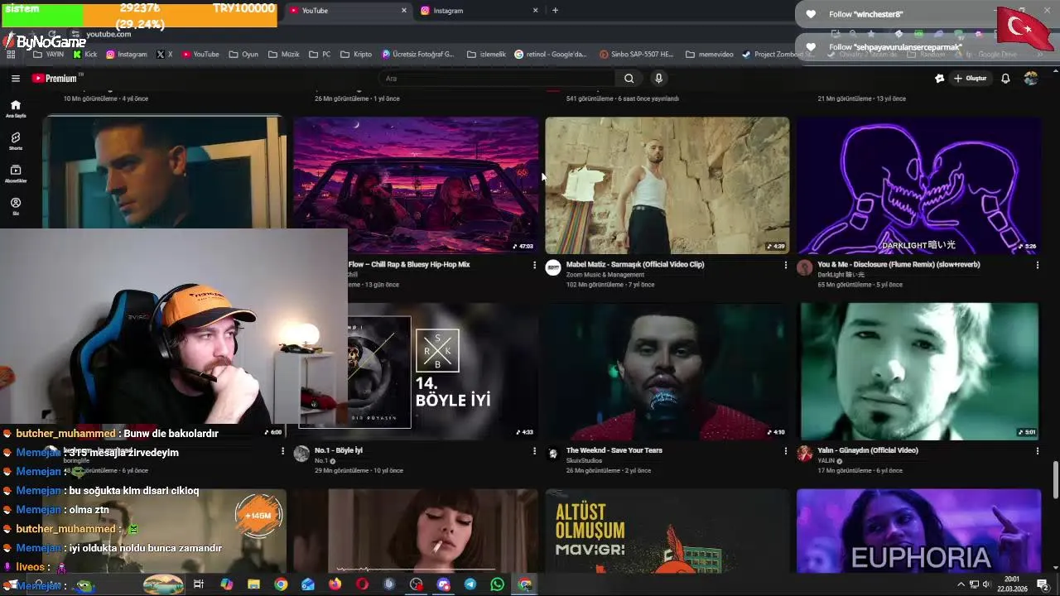Open the Siz (You) sidebar item
The height and width of the screenshot is (596, 1060).
16,206
